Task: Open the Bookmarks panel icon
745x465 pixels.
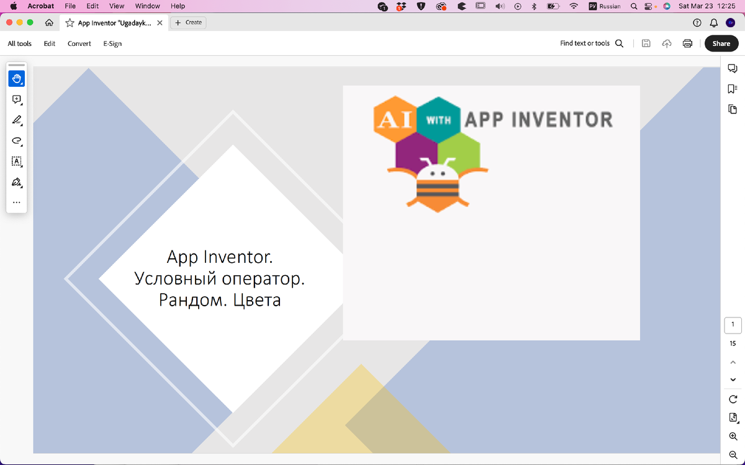Action: pos(733,89)
